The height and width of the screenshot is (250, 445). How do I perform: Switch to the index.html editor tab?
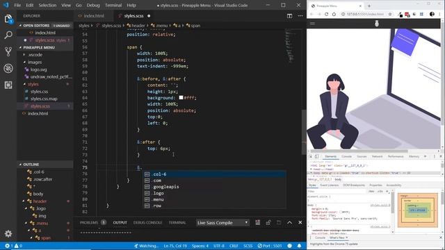pos(93,16)
